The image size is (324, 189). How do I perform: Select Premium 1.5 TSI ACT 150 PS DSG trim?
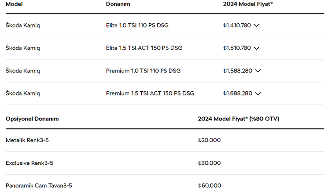point(150,94)
